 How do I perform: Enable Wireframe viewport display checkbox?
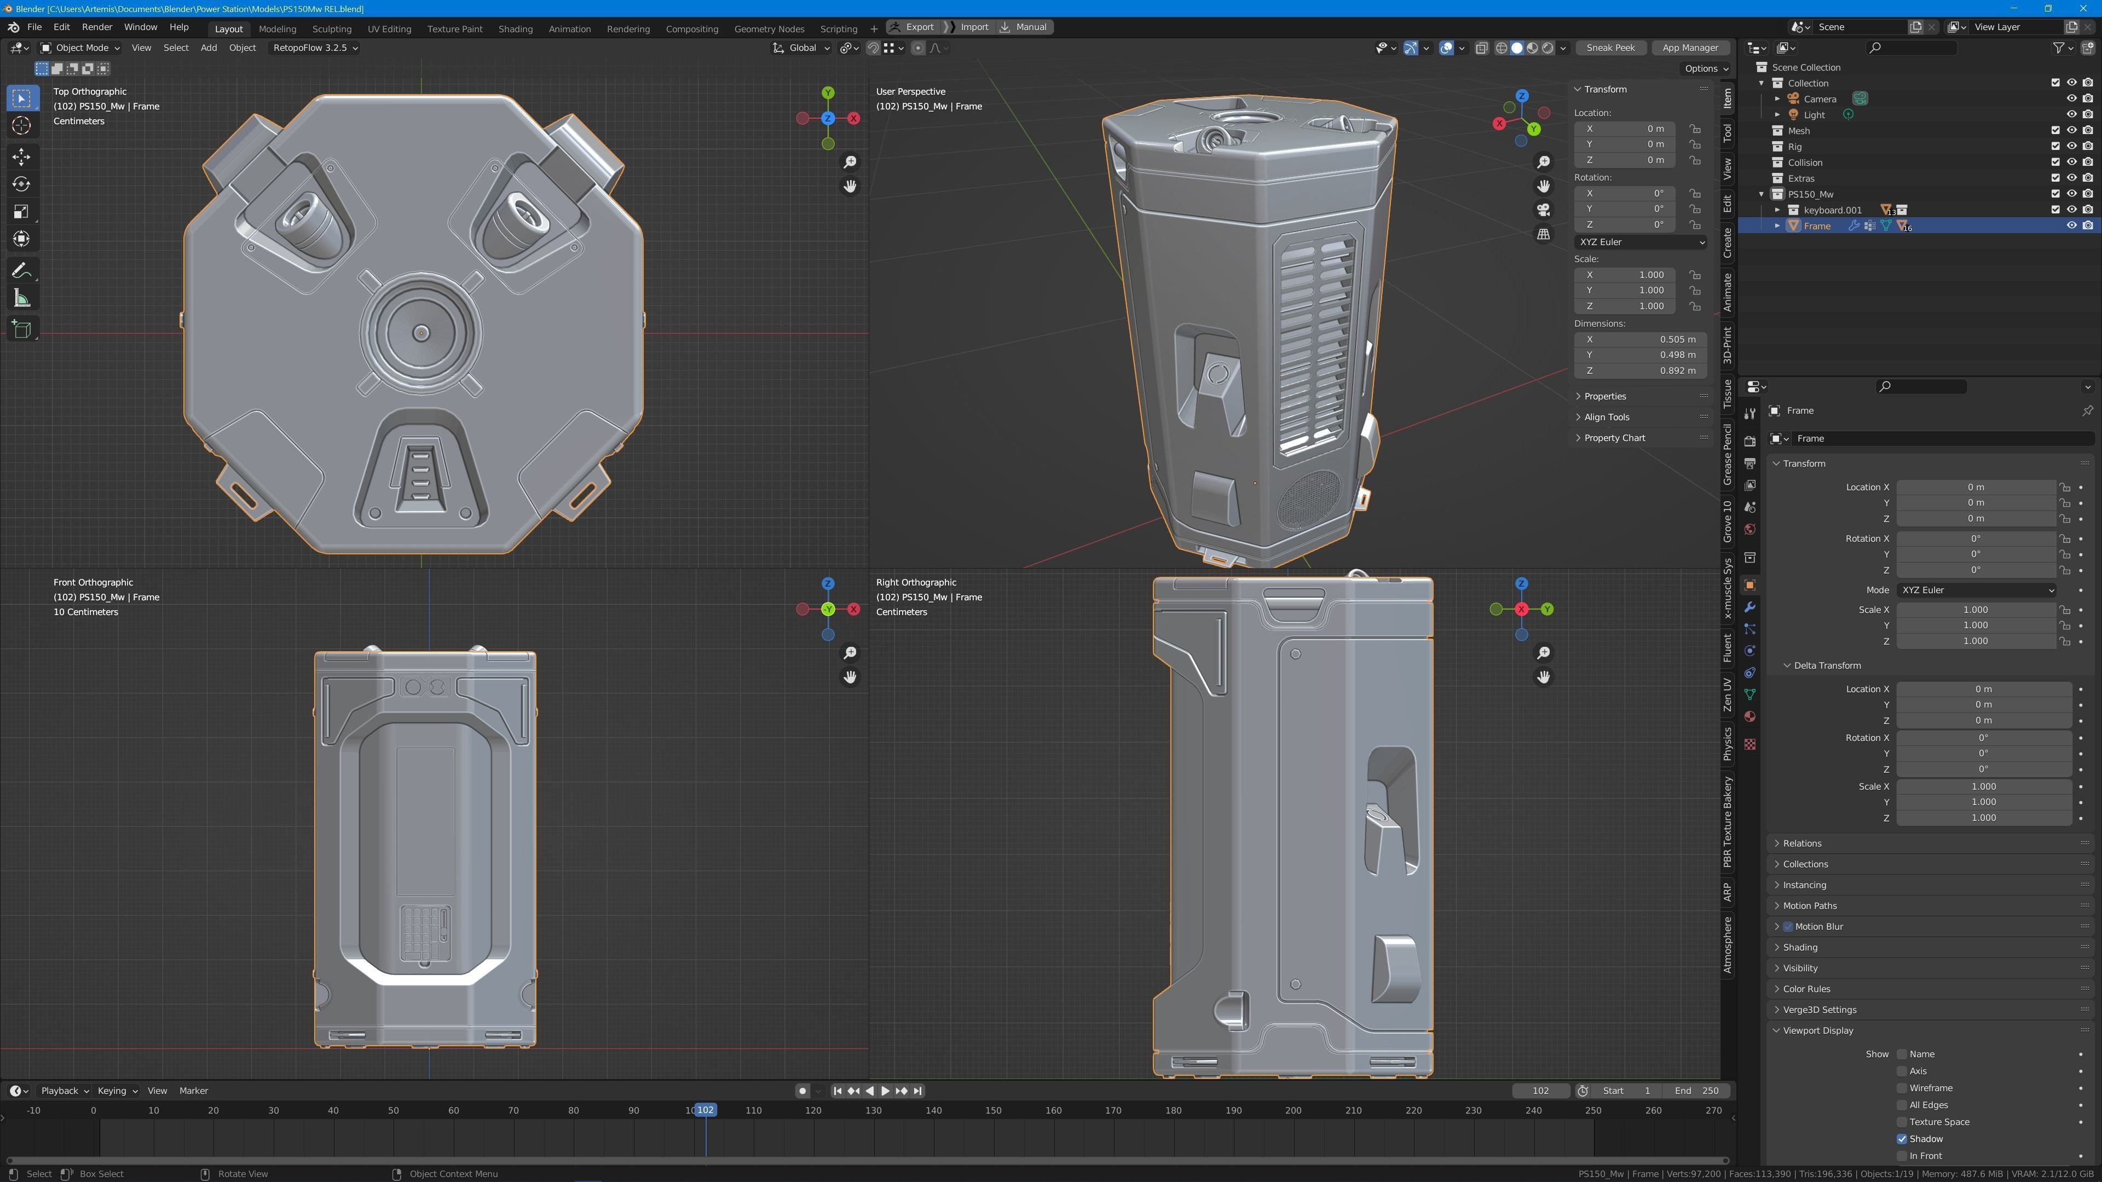coord(1902,1089)
